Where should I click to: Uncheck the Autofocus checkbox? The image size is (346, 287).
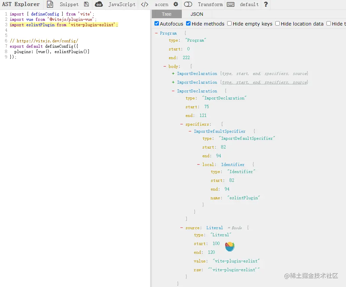157,23
